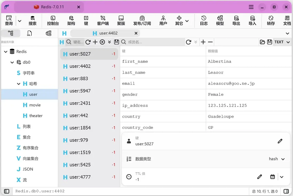
Task: Open the hash data type dropdown
Action: [277, 159]
